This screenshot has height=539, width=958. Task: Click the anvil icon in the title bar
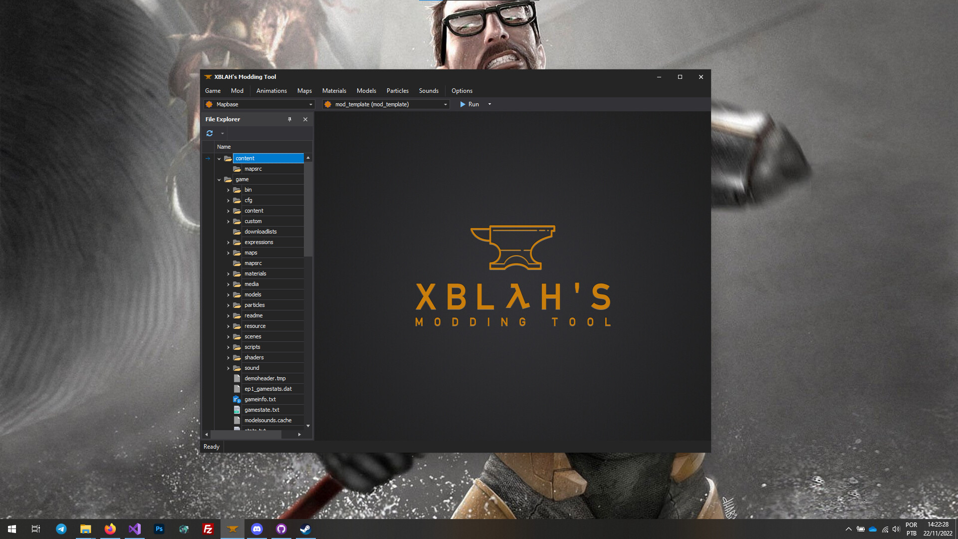coord(208,77)
